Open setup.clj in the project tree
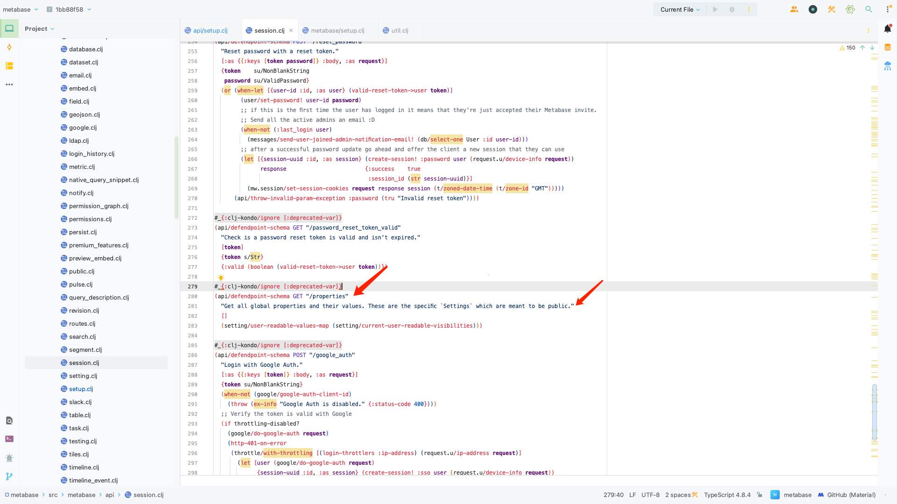 [81, 389]
